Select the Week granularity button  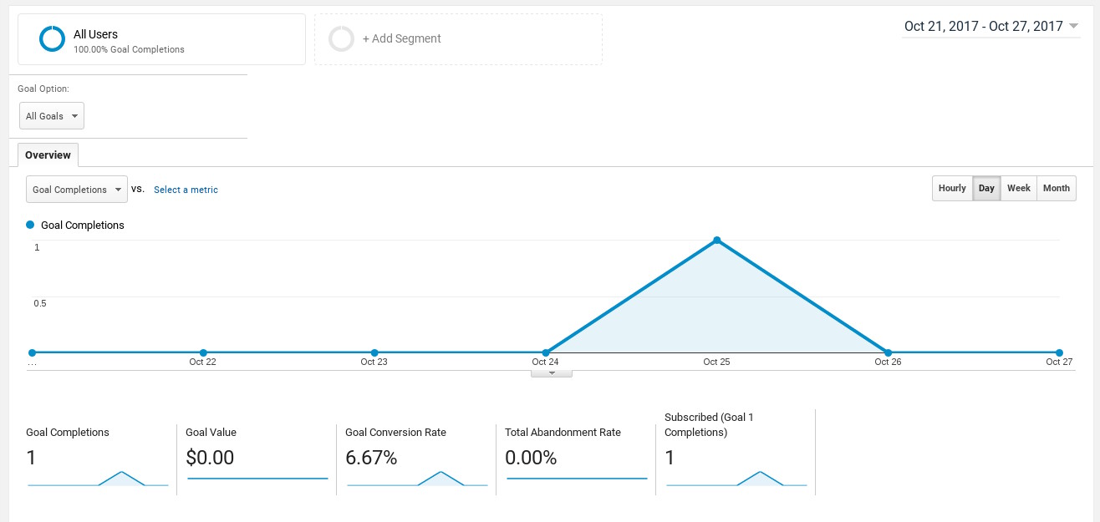coord(1018,188)
